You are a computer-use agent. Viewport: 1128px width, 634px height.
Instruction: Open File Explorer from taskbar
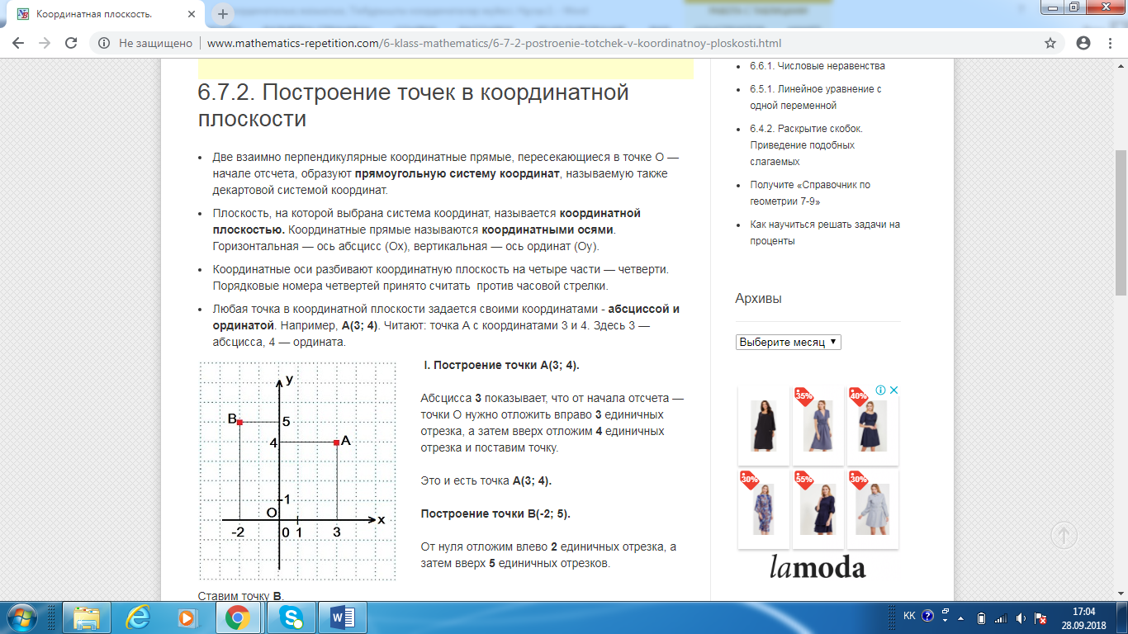pyautogui.click(x=86, y=617)
